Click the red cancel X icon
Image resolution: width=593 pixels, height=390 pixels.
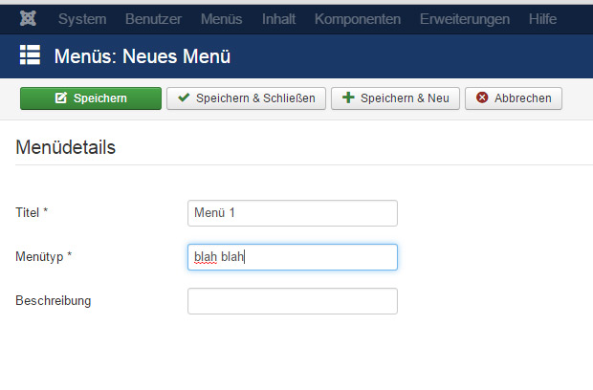[x=482, y=97]
